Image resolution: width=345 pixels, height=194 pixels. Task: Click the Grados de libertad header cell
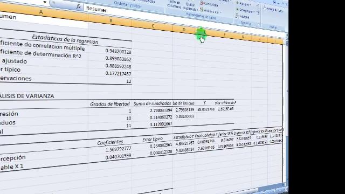(x=110, y=104)
